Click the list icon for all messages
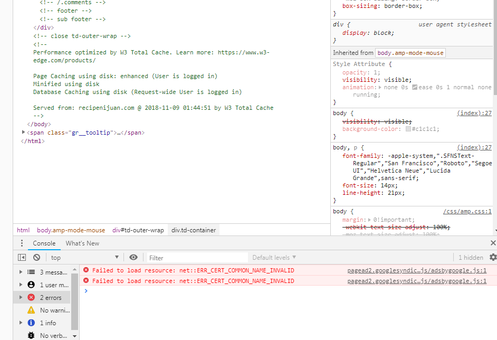 [x=31, y=272]
